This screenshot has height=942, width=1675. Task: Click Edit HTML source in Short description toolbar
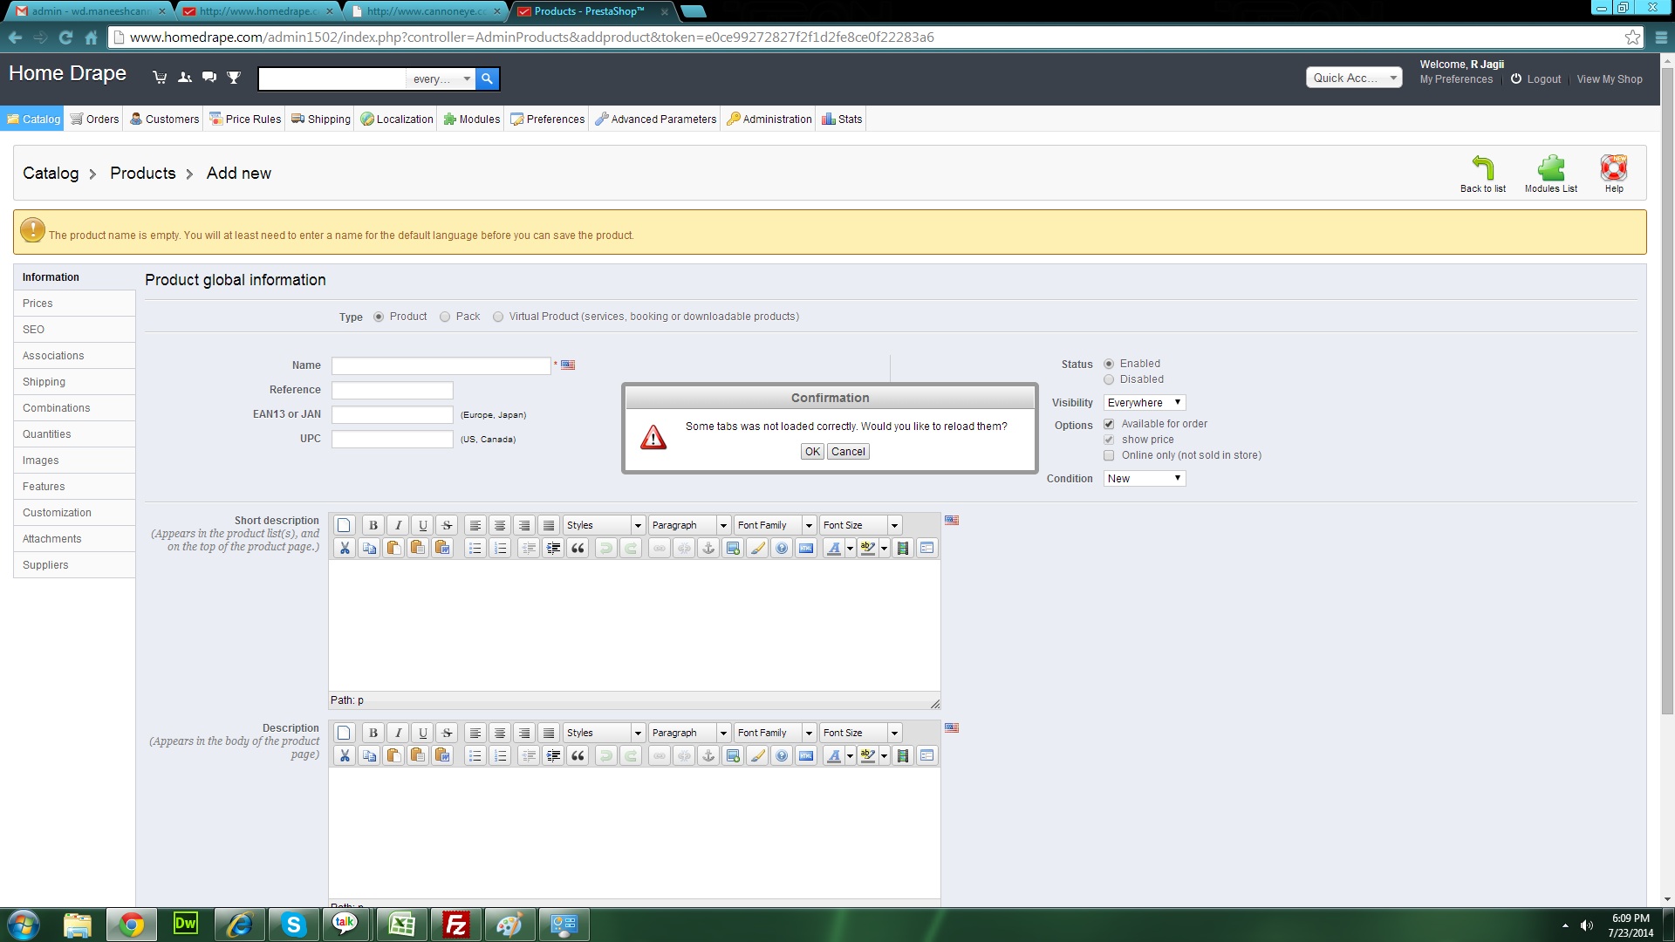pos(806,548)
